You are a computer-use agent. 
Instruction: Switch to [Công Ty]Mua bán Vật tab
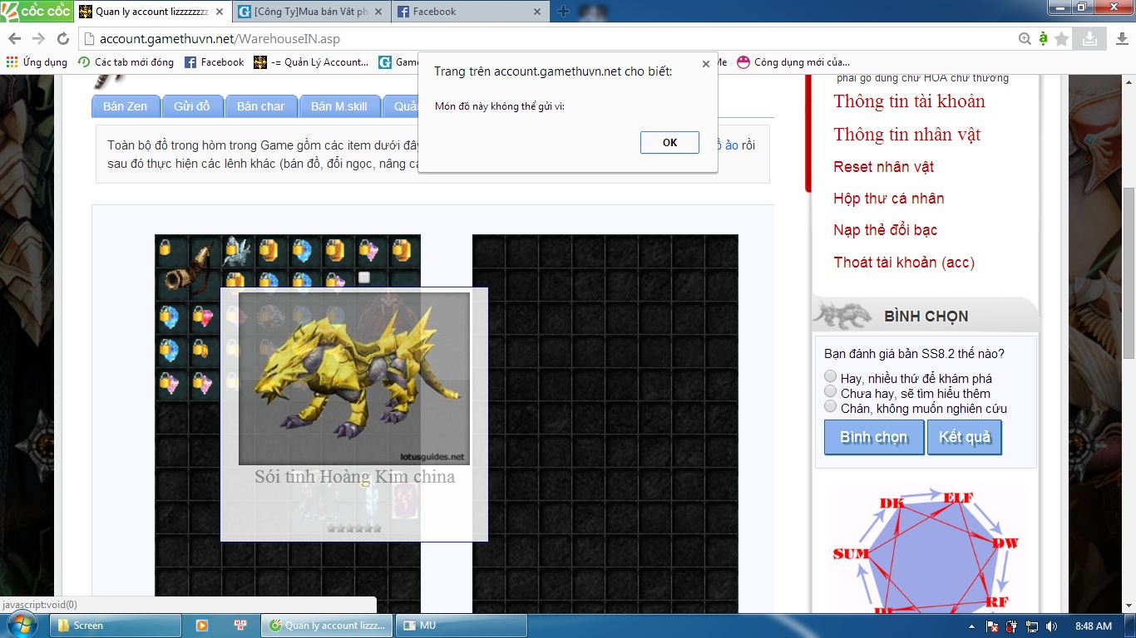[312, 12]
